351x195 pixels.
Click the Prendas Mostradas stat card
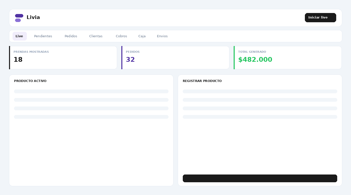pyautogui.click(x=63, y=57)
